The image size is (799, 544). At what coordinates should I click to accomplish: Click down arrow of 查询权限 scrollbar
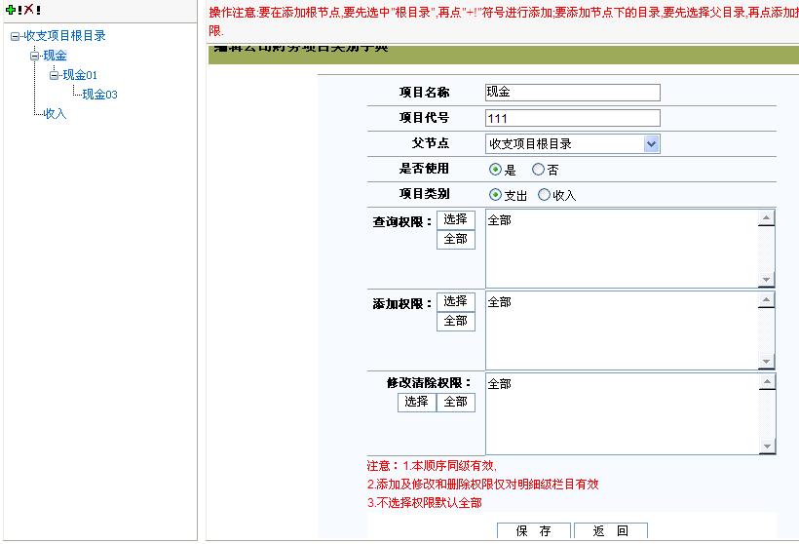(x=767, y=281)
